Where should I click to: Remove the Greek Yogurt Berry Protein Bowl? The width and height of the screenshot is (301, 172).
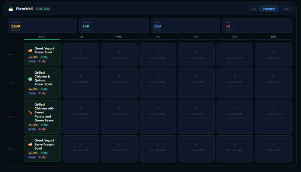click(x=56, y=141)
